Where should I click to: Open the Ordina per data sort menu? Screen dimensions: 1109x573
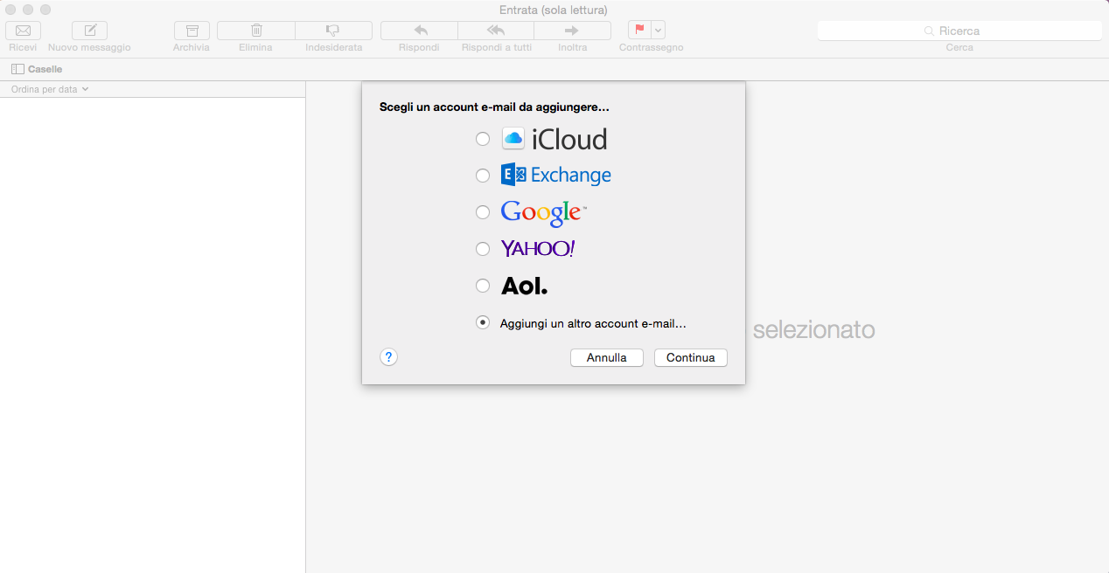point(50,89)
